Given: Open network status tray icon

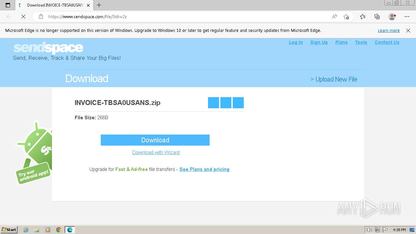Looking at the screenshot, I should pos(377,230).
